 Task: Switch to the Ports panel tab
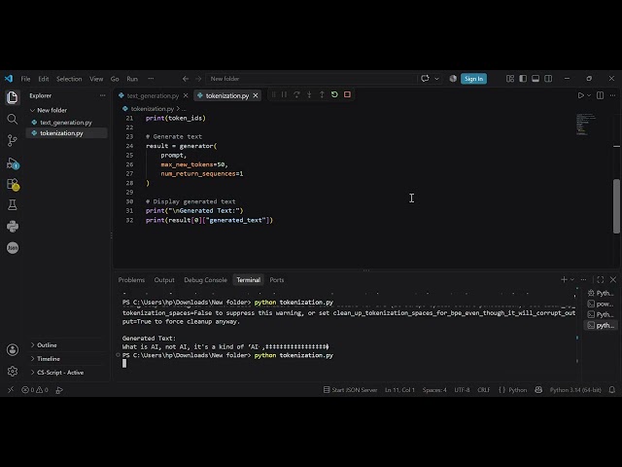tap(277, 280)
